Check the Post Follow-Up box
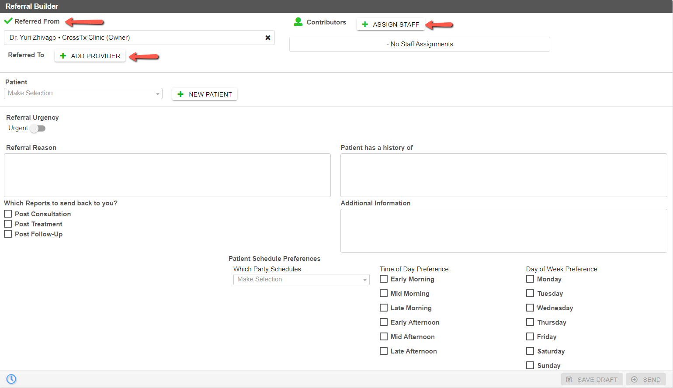The height and width of the screenshot is (388, 673). (8, 234)
